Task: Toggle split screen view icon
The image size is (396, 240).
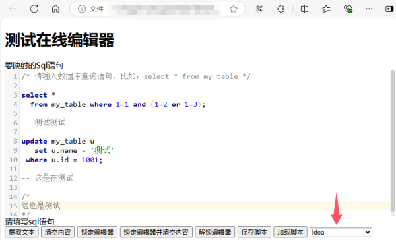Action: [x=304, y=9]
